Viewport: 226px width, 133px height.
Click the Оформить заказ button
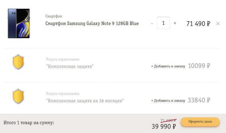200,122
